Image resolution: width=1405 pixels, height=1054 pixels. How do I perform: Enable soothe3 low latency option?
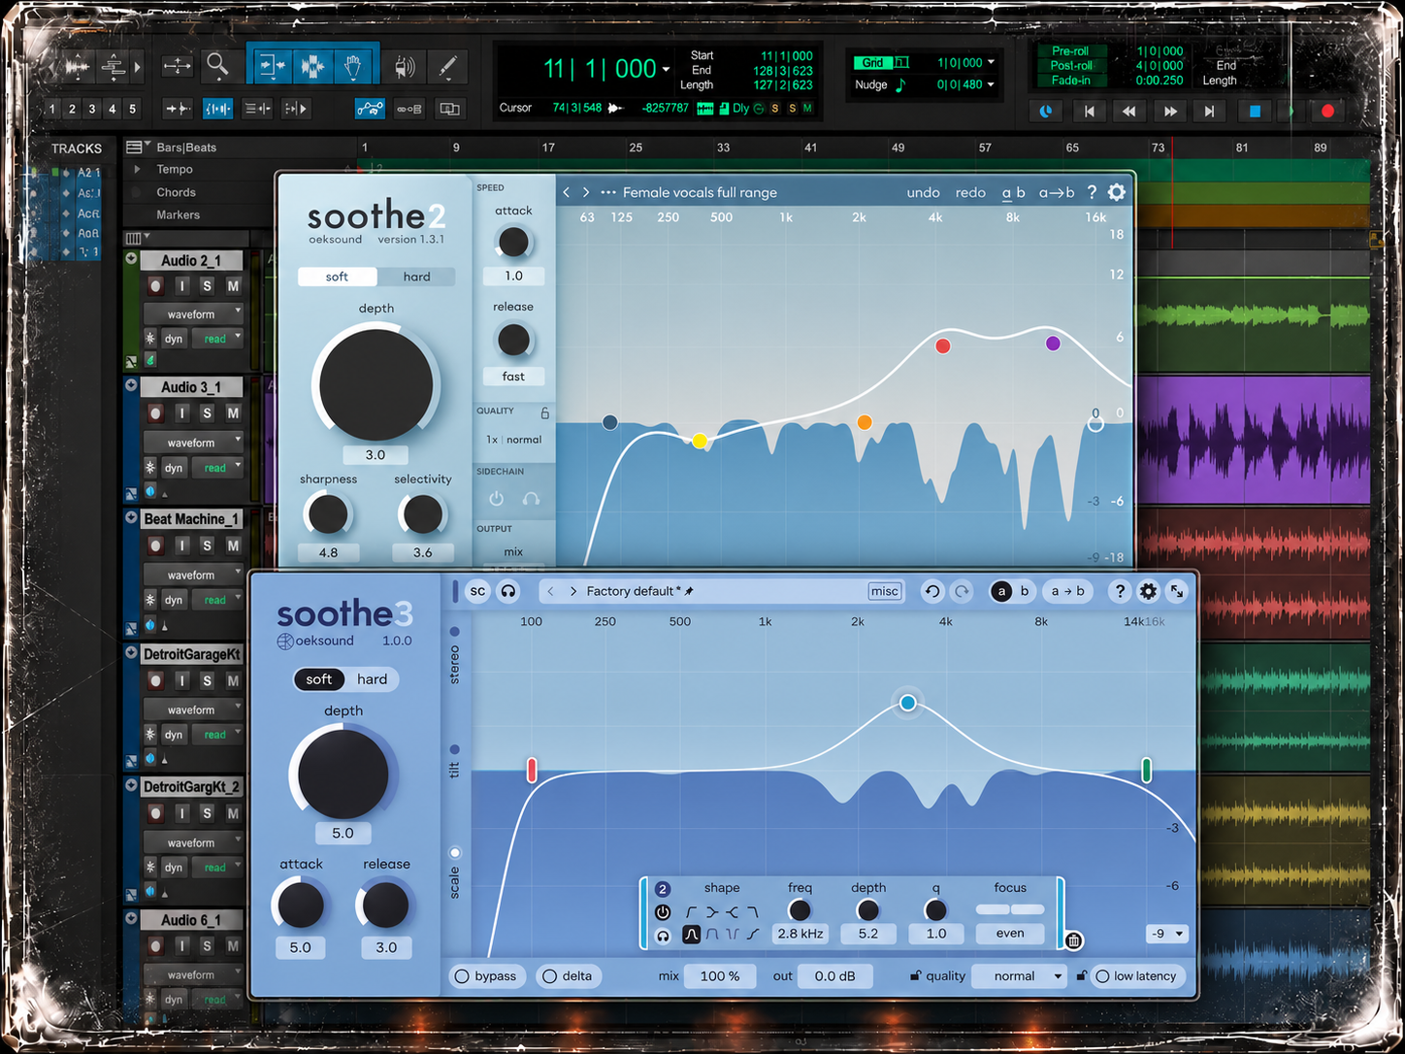(1136, 975)
